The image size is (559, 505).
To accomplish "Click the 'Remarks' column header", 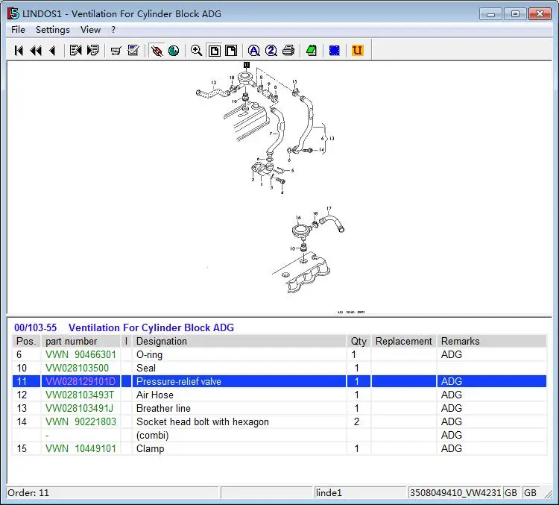I will point(492,341).
